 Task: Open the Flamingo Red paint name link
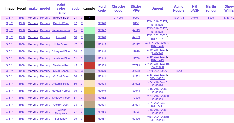pyautogui.click(x=61, y=65)
